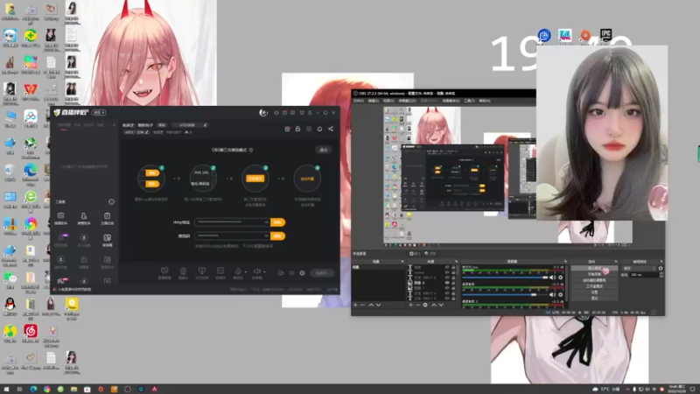This screenshot has height=394, width=700.
Task: Open the Windows Start menu on the taskbar
Action: (6, 389)
